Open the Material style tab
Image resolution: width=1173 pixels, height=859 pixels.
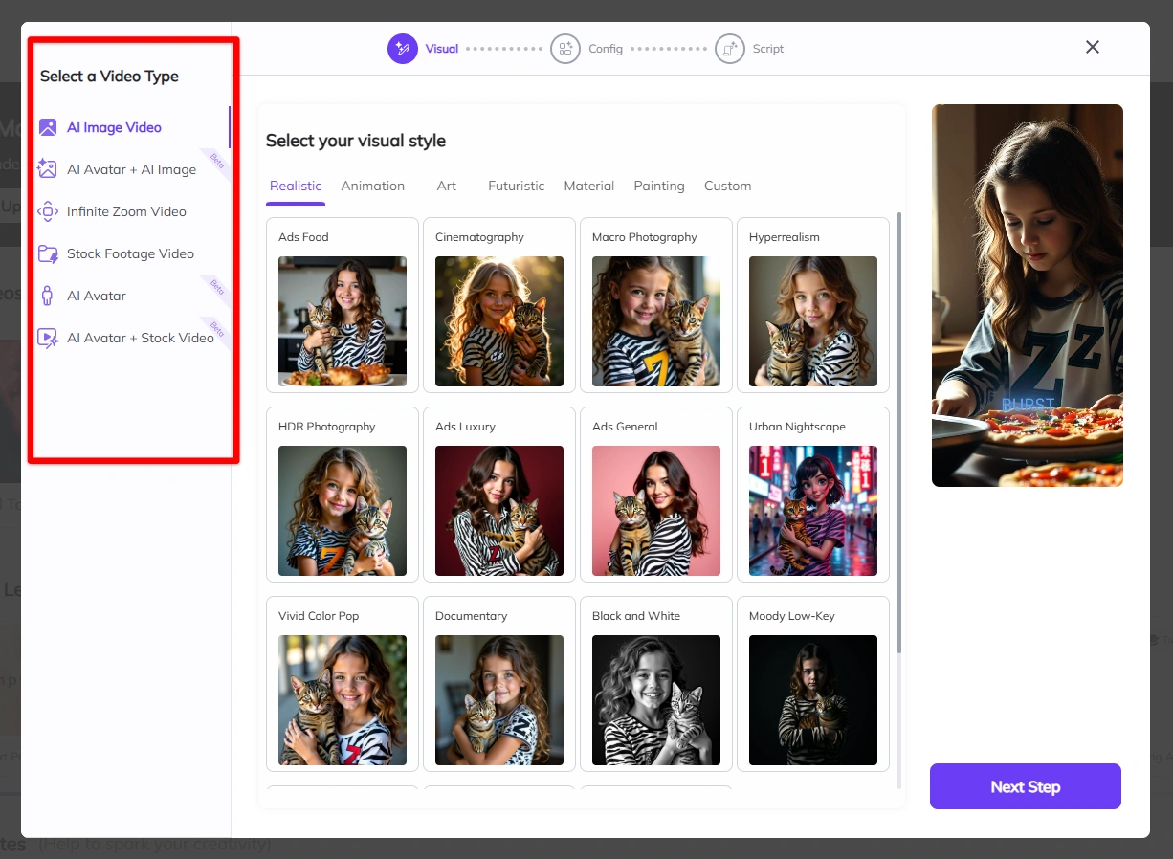pos(589,186)
